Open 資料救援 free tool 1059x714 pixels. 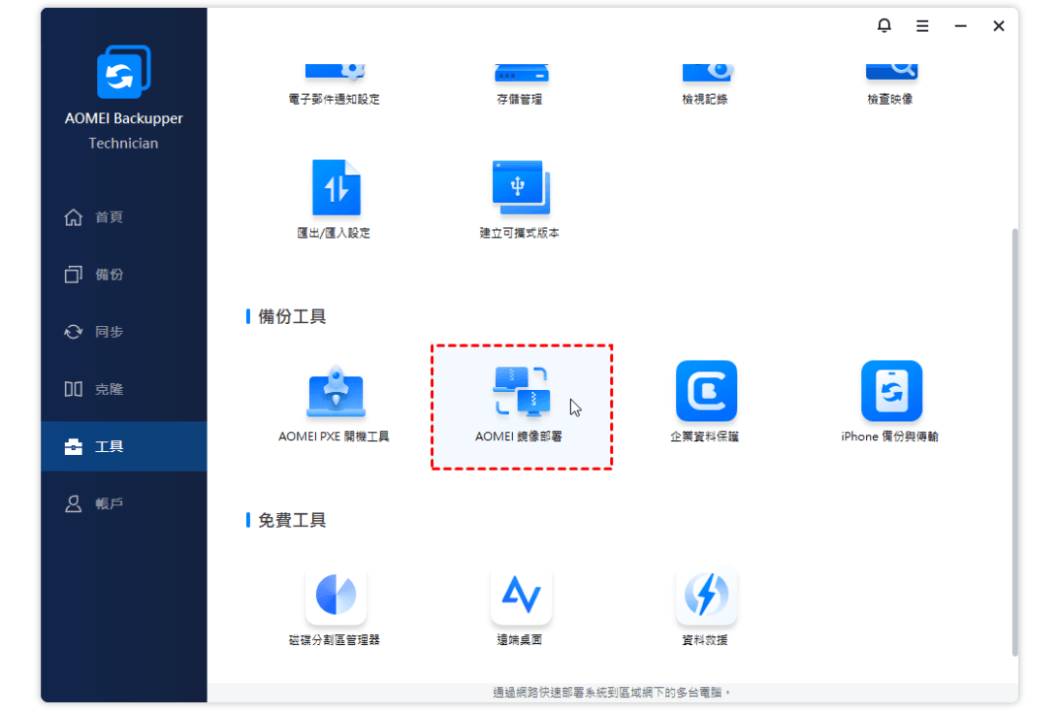coord(705,607)
